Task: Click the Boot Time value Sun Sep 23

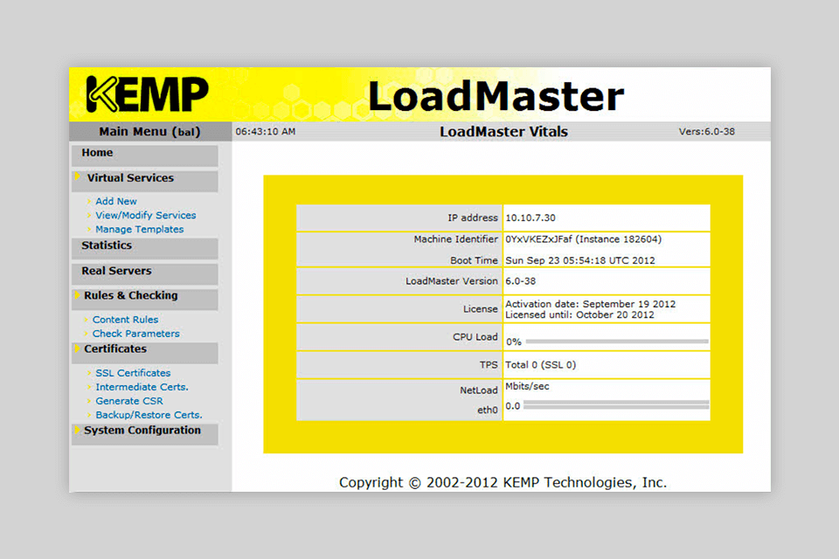Action: (x=580, y=260)
